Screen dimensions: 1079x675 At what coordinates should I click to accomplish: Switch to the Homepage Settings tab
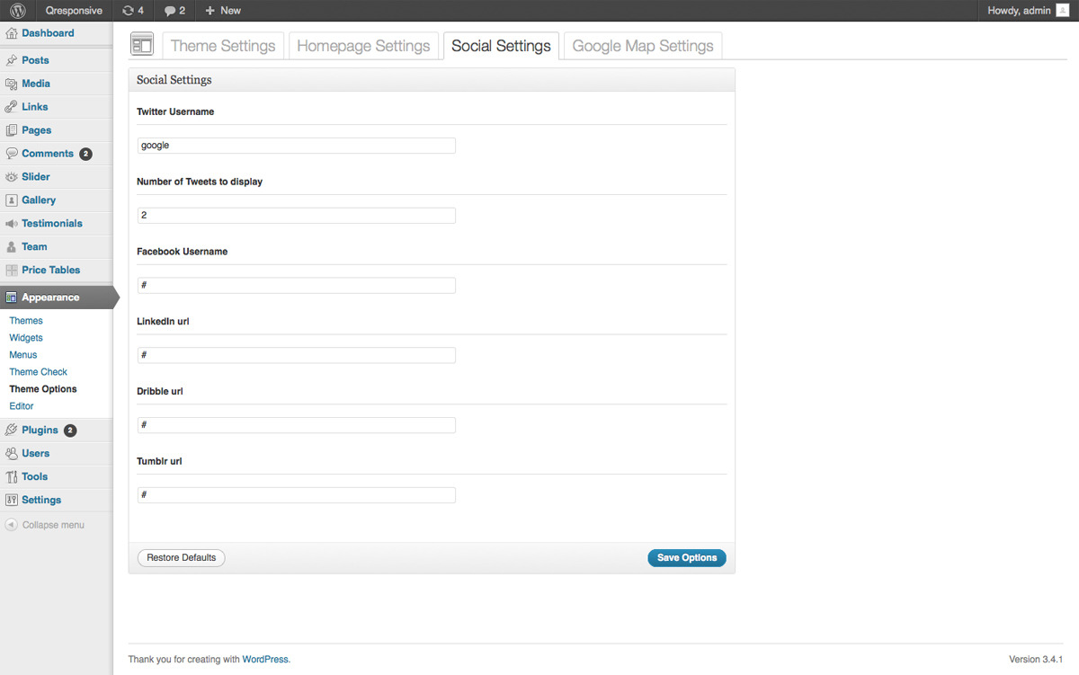(363, 46)
